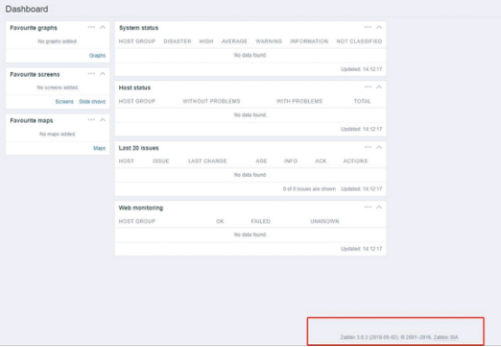
Task: Click the ACK column header
Action: pos(320,161)
